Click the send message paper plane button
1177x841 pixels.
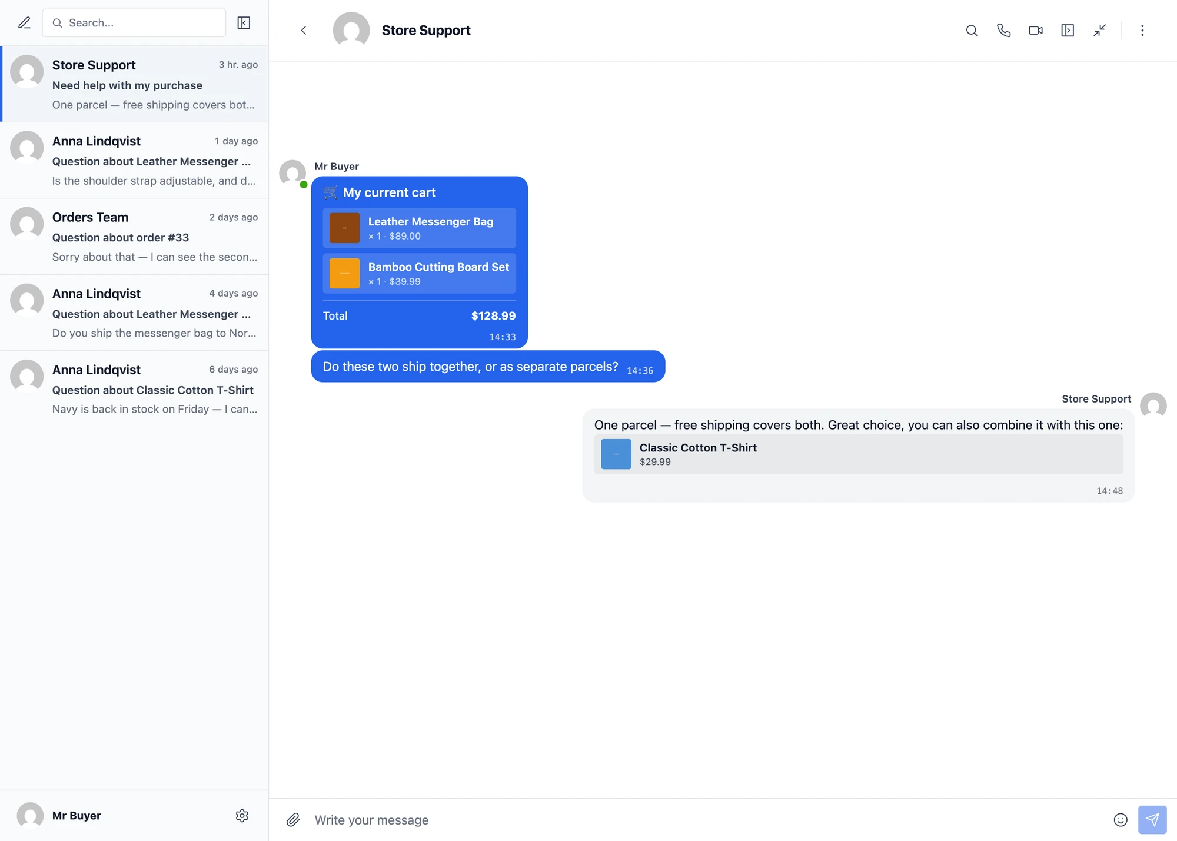click(1152, 820)
